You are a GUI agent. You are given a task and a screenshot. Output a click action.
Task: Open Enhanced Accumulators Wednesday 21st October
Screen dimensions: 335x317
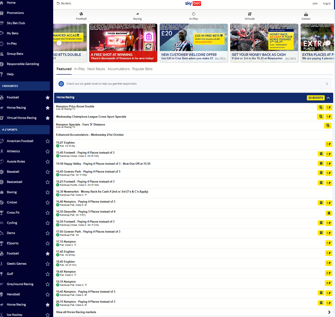click(x=193, y=135)
